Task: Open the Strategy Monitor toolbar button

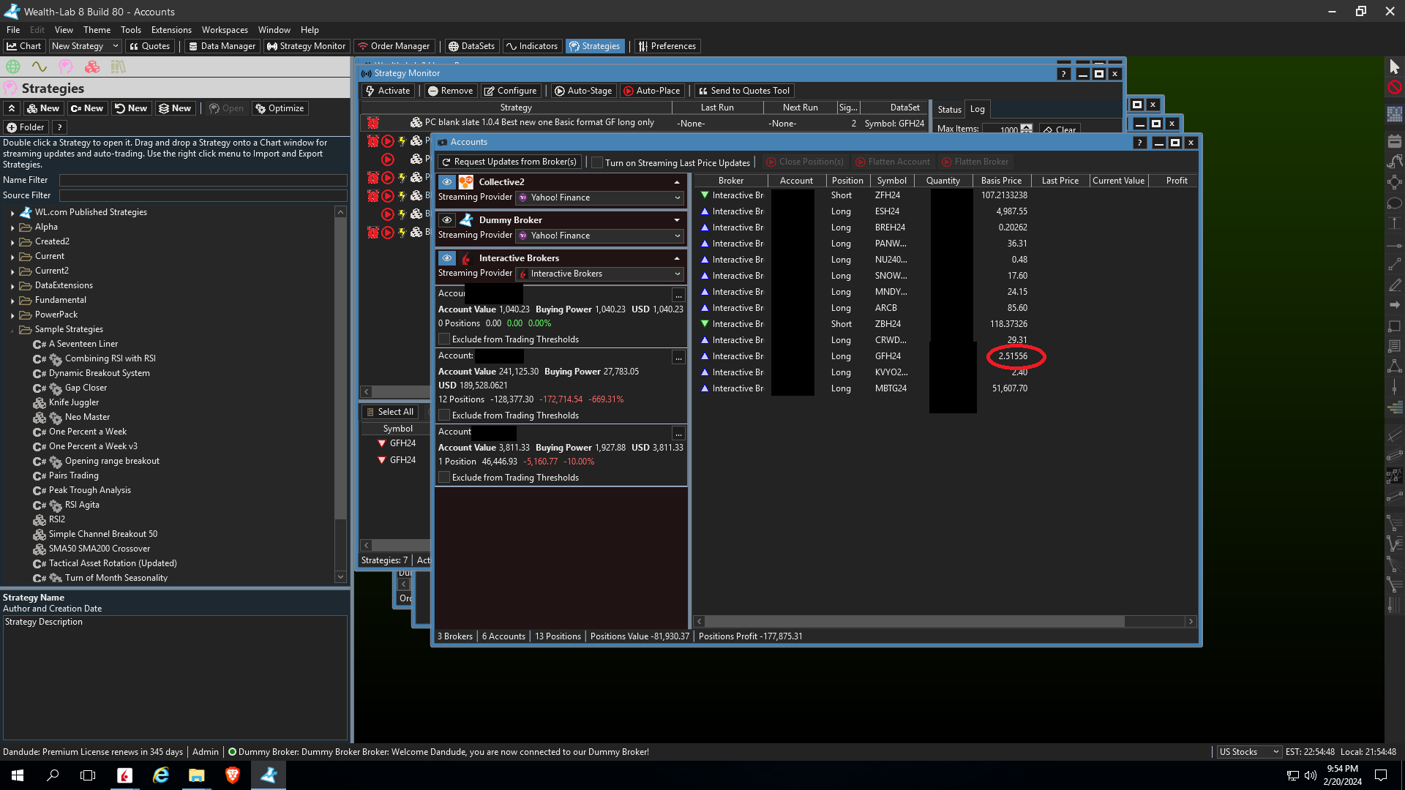Action: click(306, 46)
